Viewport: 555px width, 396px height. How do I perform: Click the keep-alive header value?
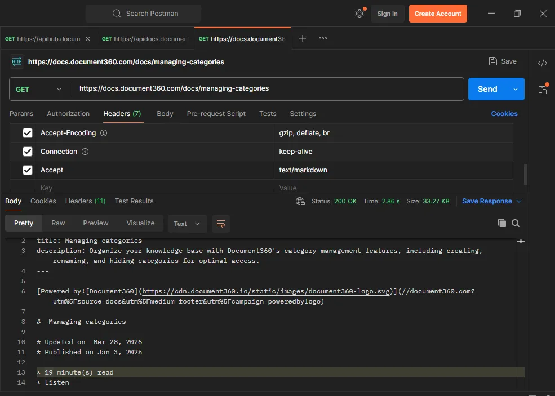296,152
